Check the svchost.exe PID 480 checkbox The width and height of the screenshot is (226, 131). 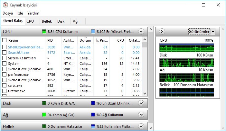(x=4, y=69)
